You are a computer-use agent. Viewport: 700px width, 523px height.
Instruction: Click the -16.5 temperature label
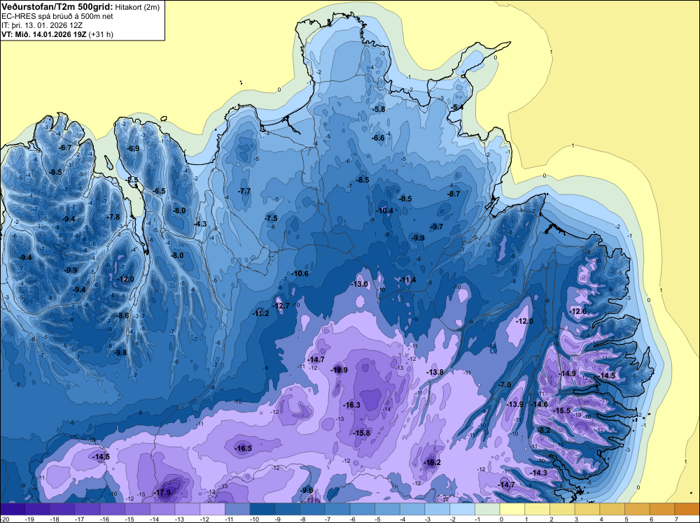(x=244, y=449)
